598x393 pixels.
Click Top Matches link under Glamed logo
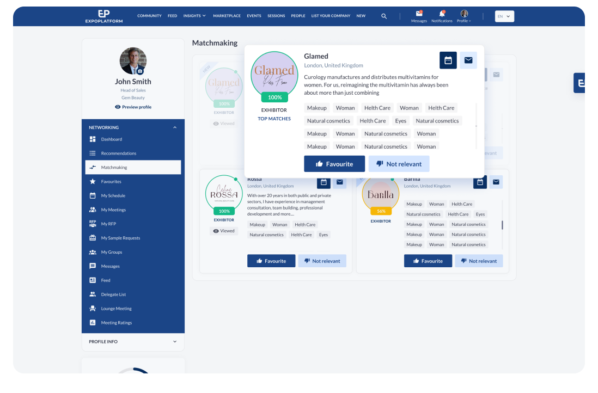(274, 119)
